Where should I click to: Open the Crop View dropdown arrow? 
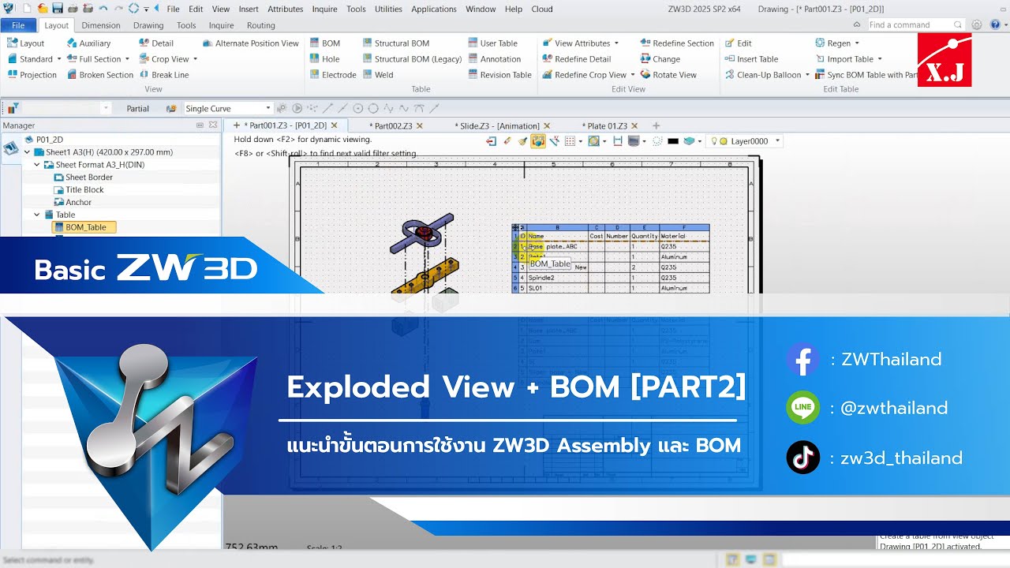(x=195, y=59)
